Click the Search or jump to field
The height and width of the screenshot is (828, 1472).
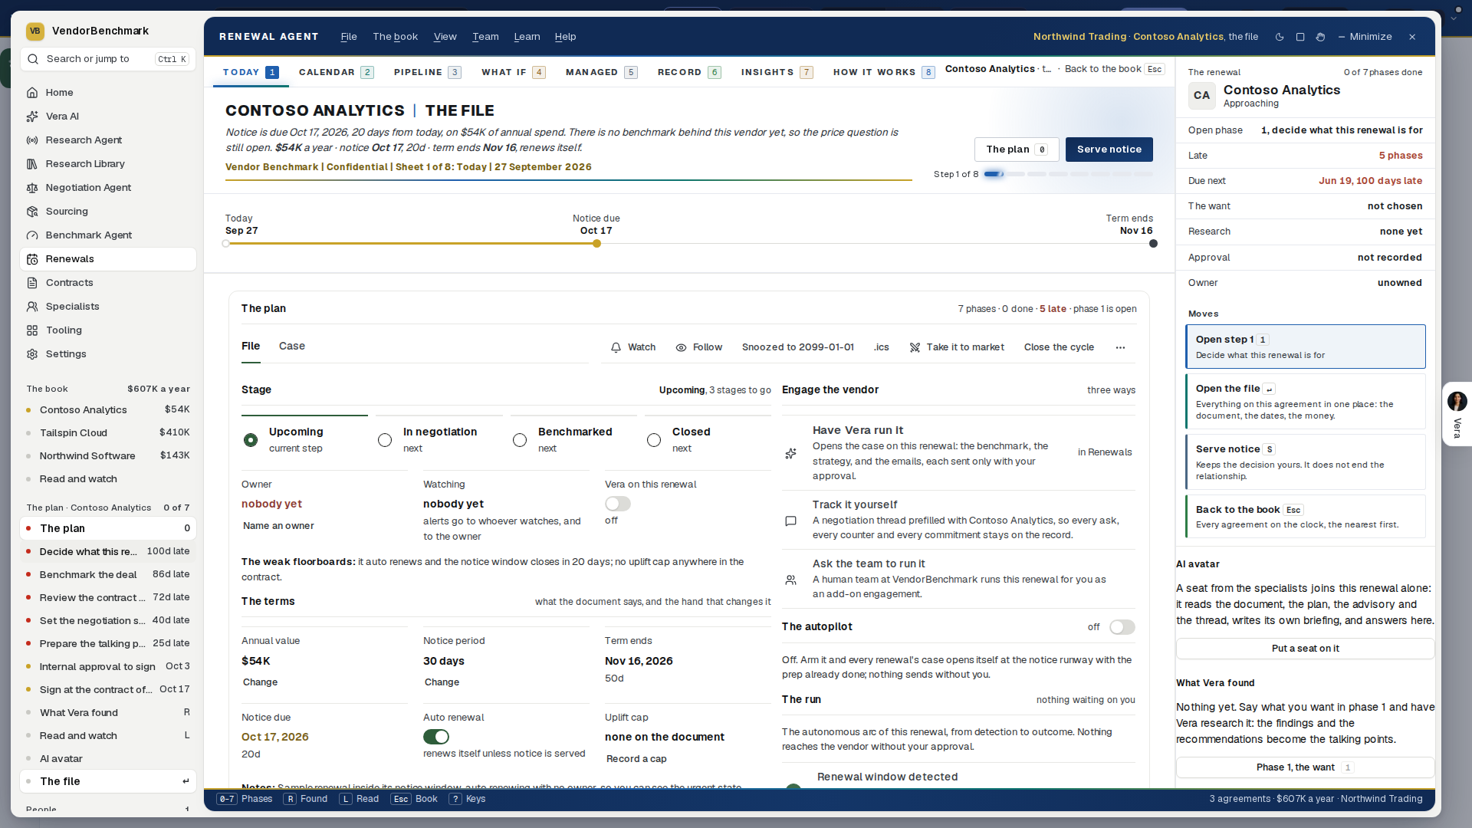coord(107,59)
